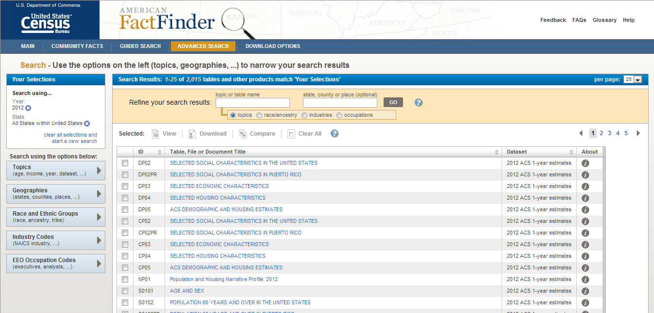
Task: Open the COMMUNITY FACTS tab
Action: click(x=77, y=47)
